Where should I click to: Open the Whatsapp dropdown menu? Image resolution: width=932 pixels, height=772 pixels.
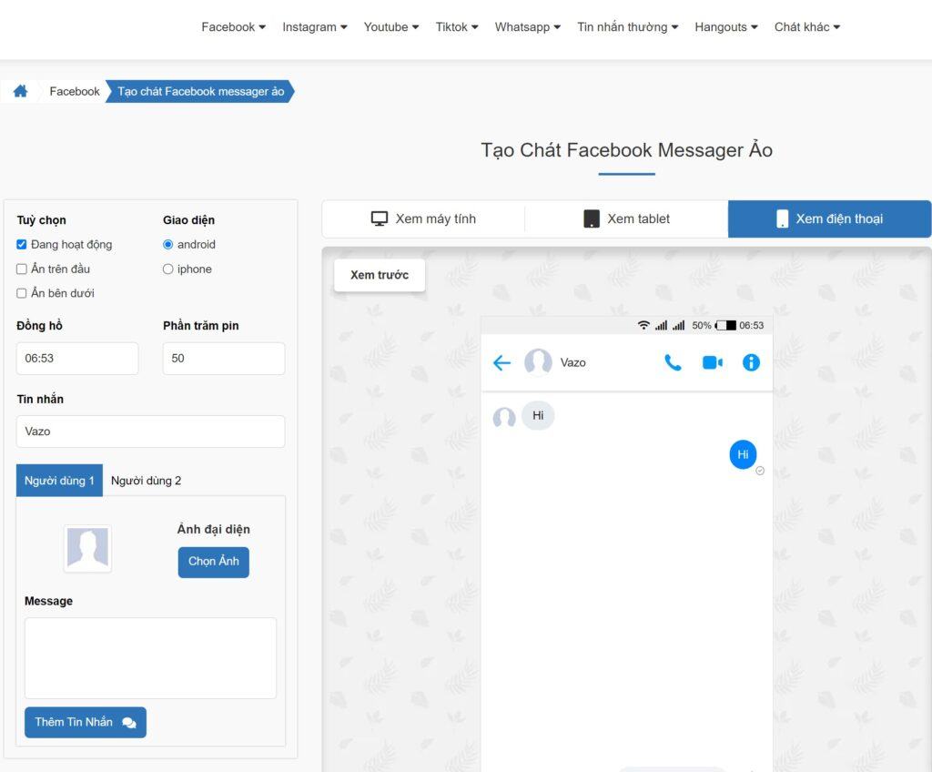pos(527,27)
